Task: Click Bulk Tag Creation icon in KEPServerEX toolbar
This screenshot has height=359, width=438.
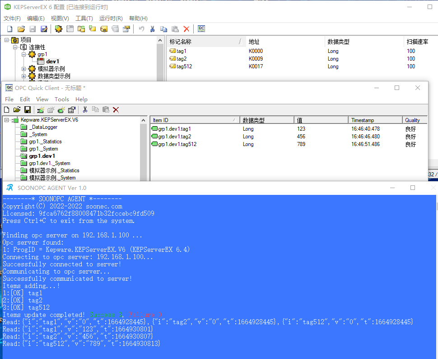Action: point(104,29)
